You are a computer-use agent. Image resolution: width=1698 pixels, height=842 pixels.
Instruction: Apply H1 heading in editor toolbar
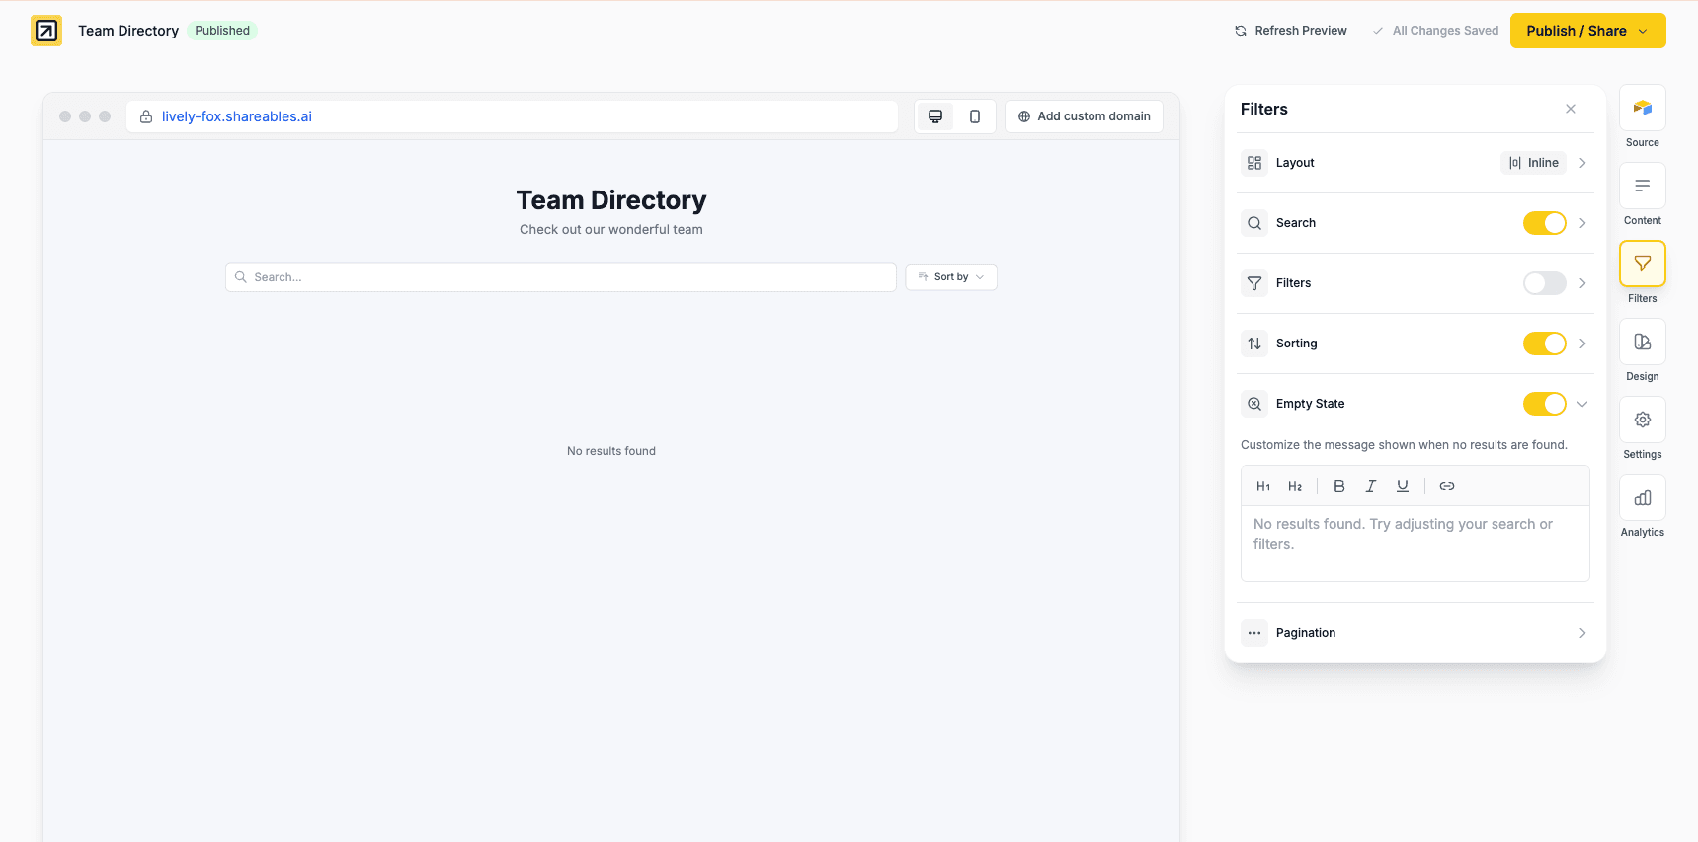point(1262,486)
